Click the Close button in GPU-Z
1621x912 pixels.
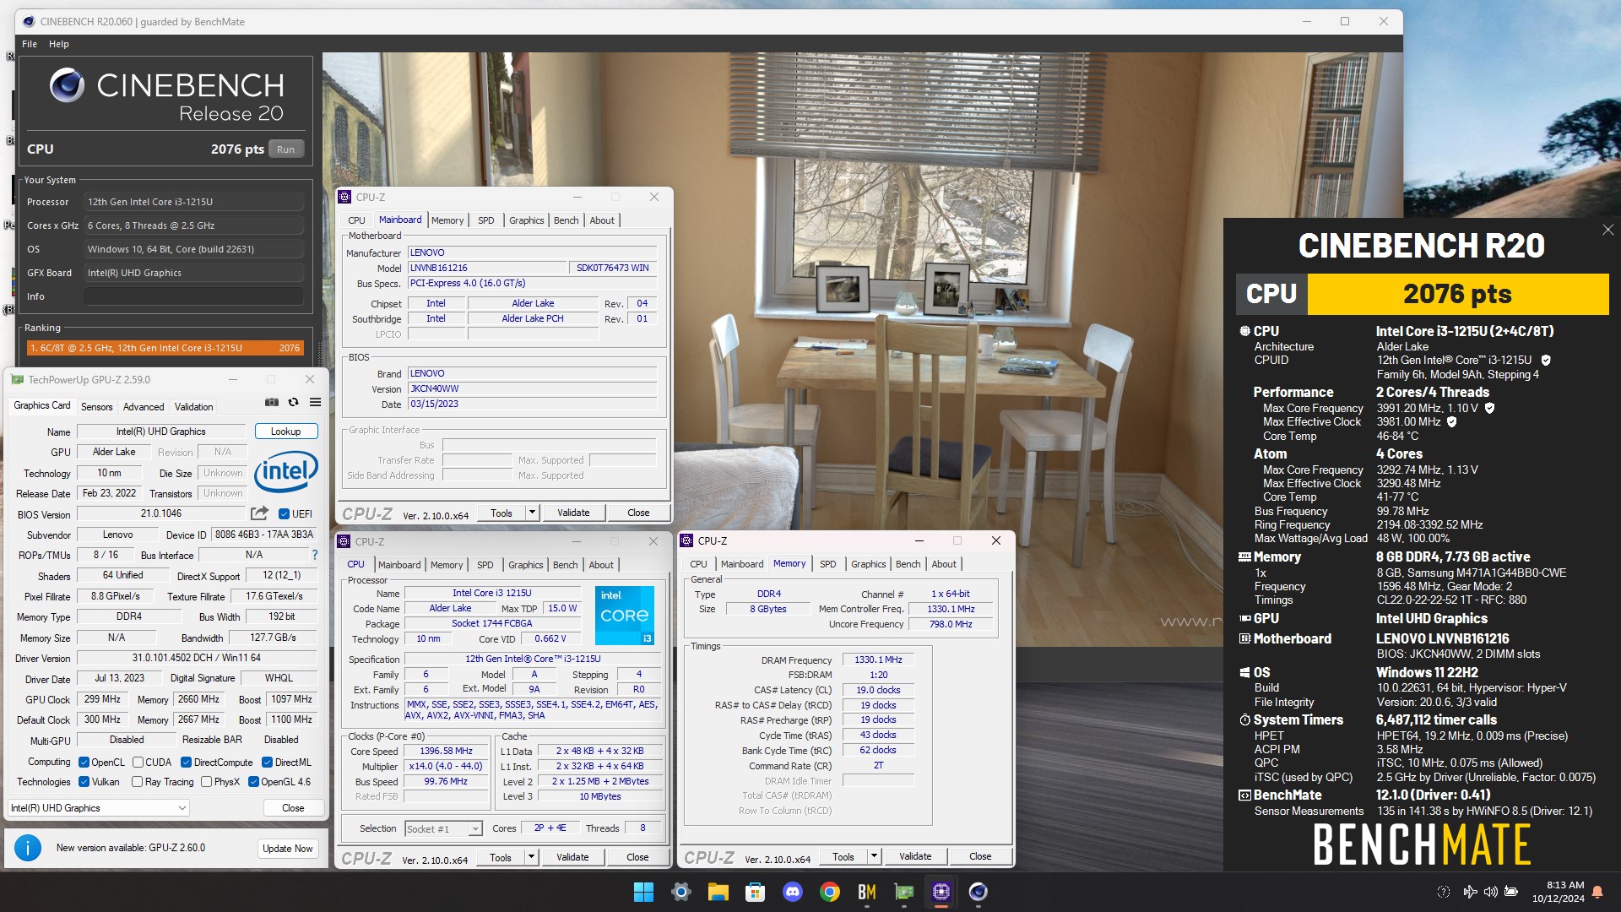[293, 808]
